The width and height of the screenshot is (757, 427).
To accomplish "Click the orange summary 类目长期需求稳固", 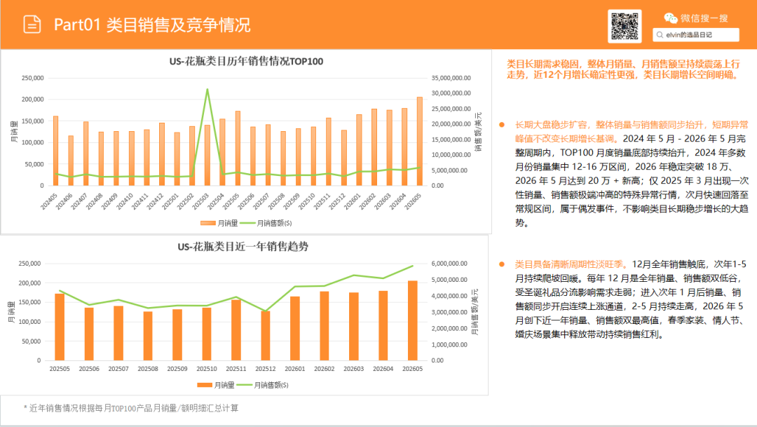I will tap(623, 69).
